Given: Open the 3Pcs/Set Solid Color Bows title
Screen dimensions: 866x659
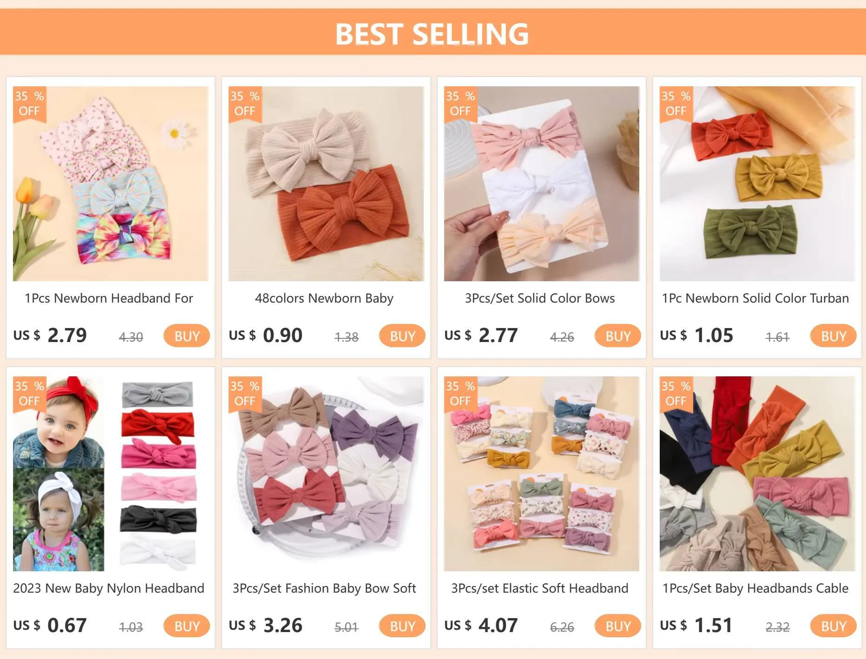Looking at the screenshot, I should click(540, 298).
